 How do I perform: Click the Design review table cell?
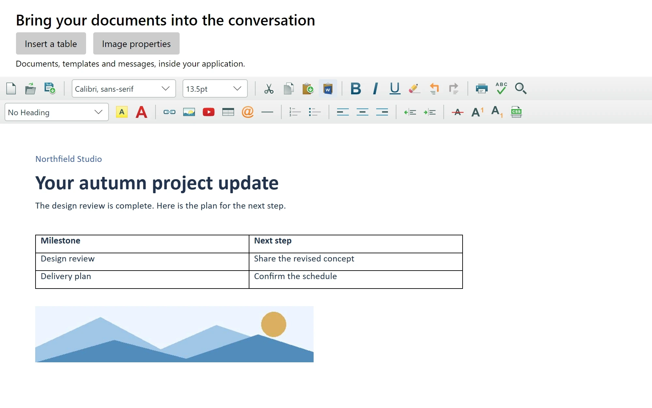142,262
